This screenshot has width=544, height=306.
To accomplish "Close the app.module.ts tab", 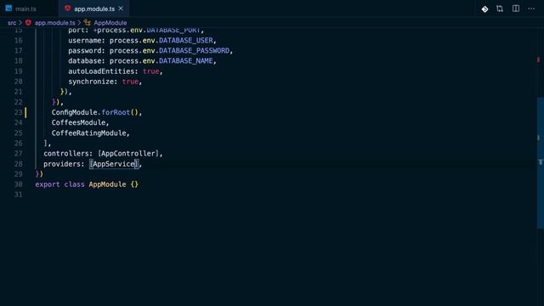I will tap(121, 8).
